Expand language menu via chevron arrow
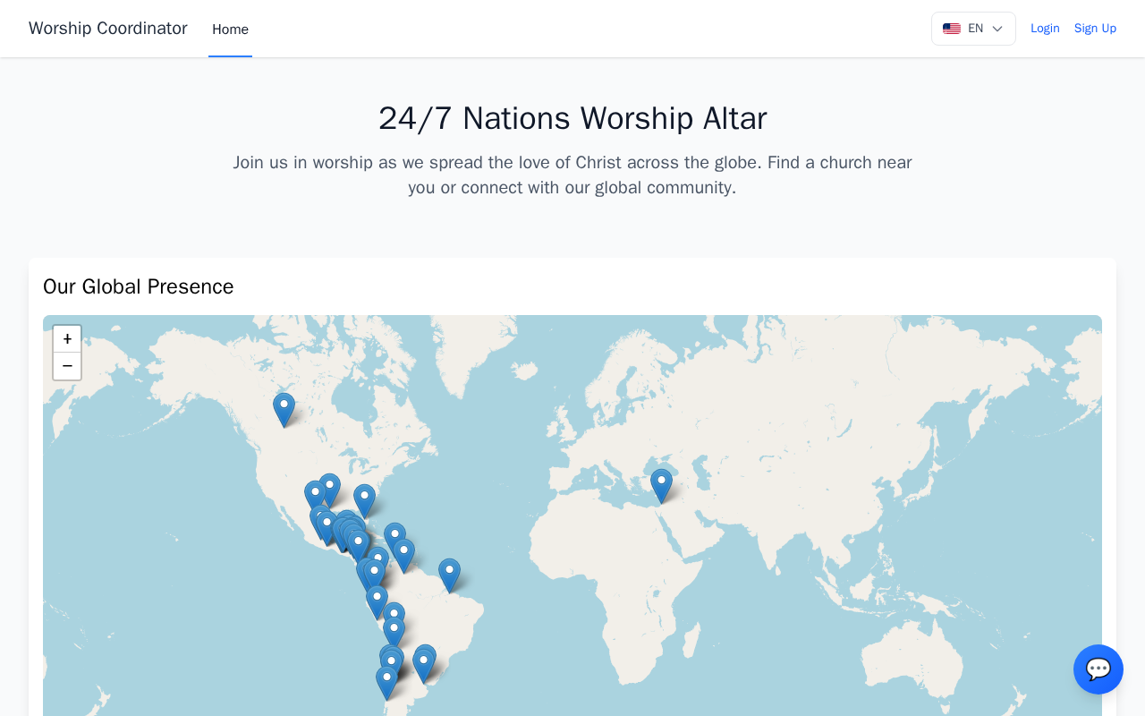 [997, 29]
